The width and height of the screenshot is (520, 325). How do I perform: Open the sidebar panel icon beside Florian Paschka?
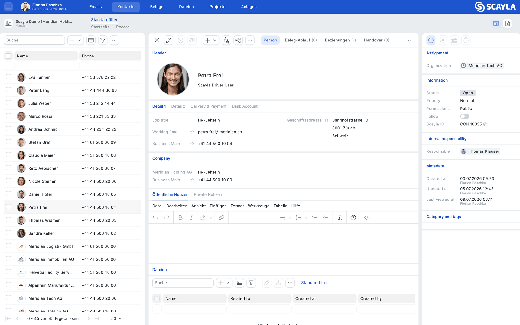coord(9,7)
